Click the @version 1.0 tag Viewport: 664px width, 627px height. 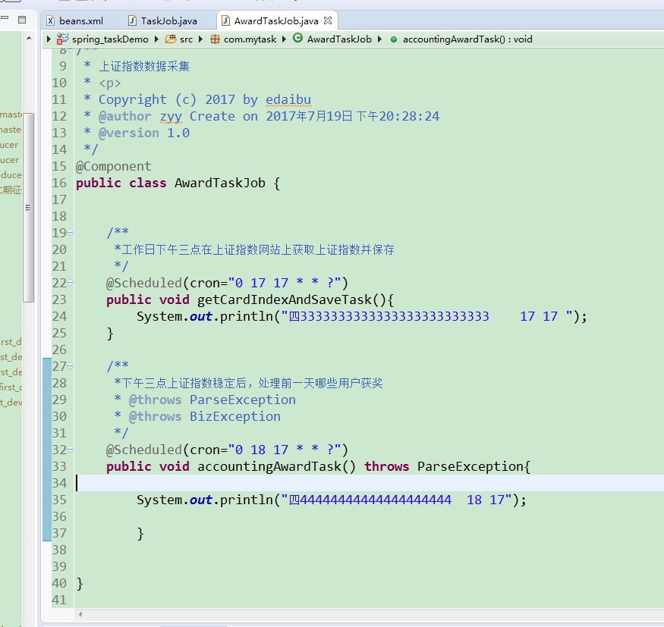pos(144,133)
